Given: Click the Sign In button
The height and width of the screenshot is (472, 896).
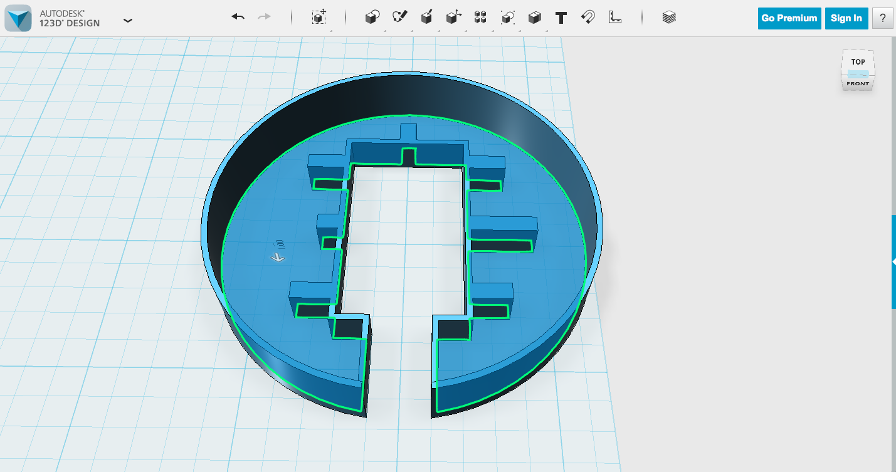Looking at the screenshot, I should tap(846, 18).
